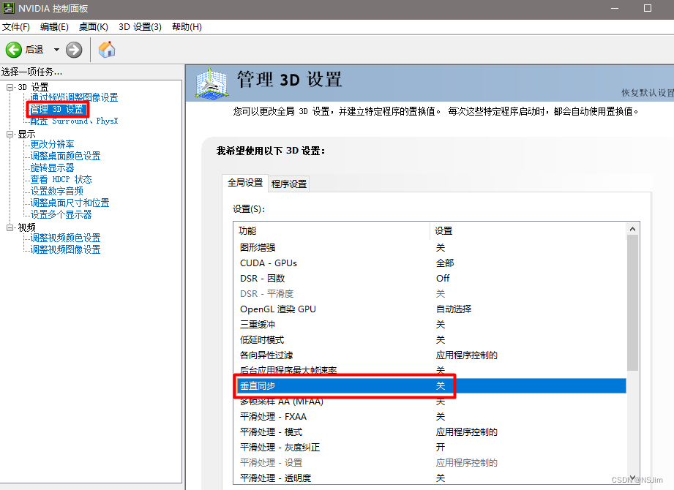The height and width of the screenshot is (490, 674).
Task: Open the Back history dropdown arrow
Action: (56, 50)
